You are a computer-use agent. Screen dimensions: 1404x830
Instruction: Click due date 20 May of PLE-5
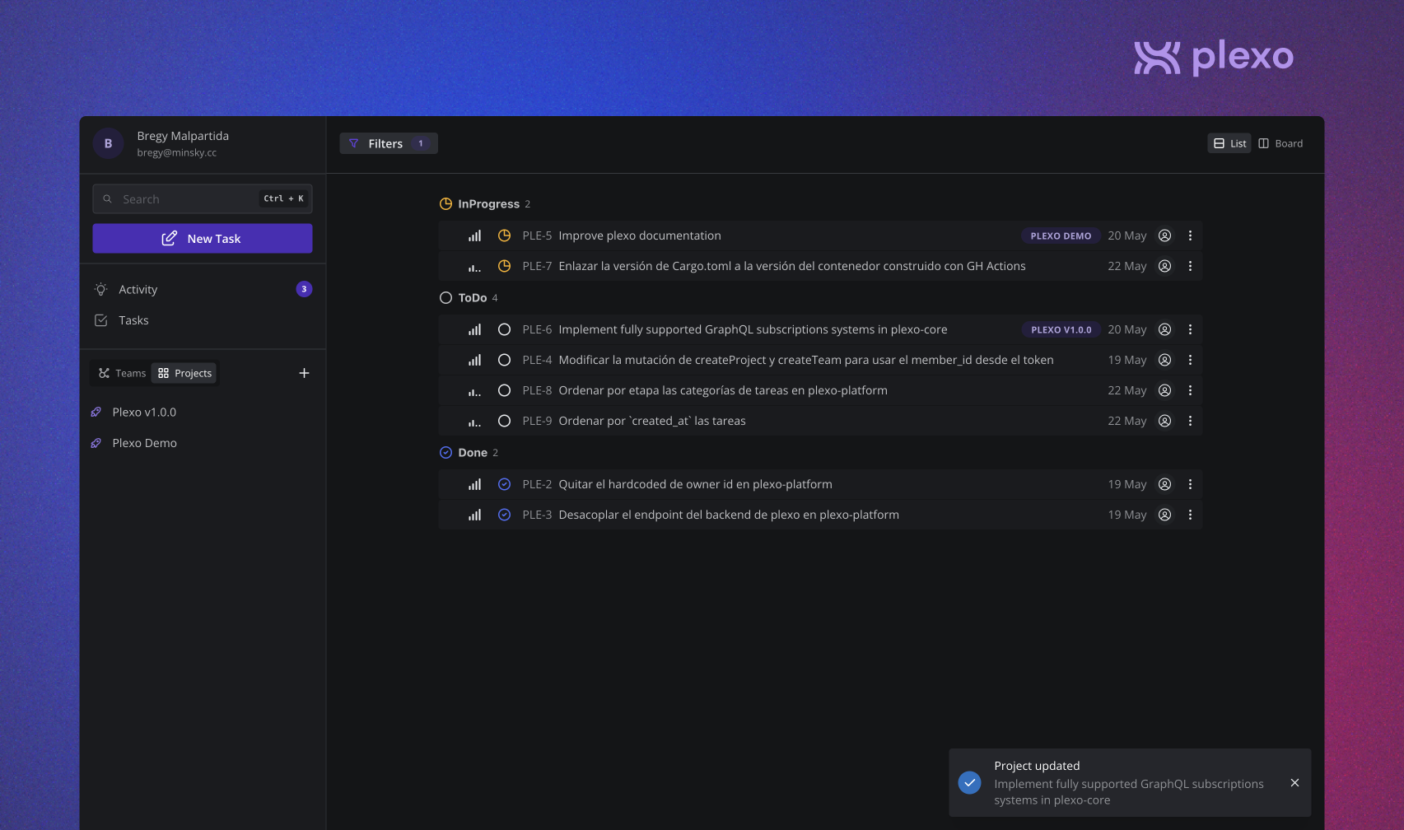pyautogui.click(x=1126, y=235)
